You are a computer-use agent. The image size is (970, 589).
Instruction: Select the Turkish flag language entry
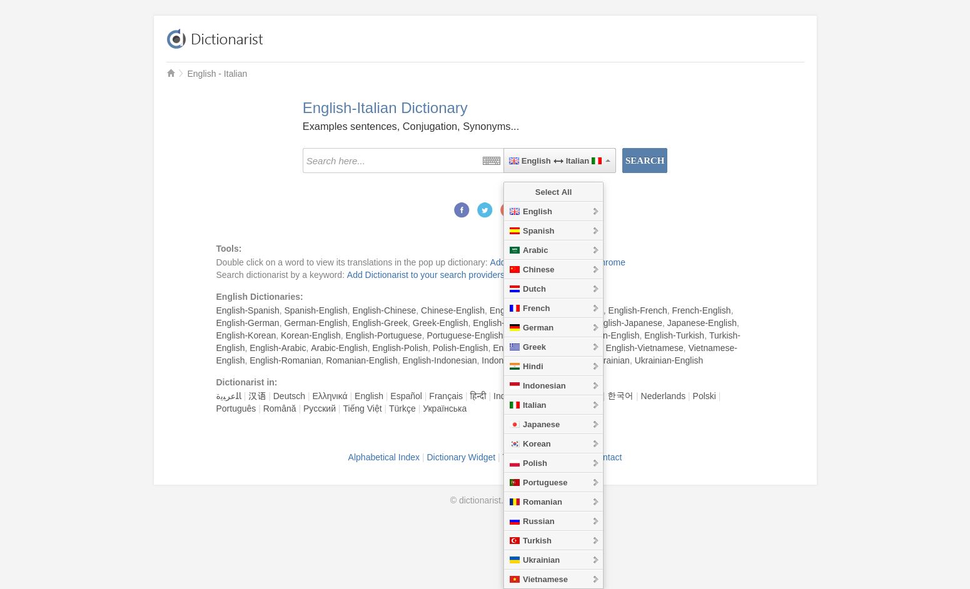click(514, 540)
